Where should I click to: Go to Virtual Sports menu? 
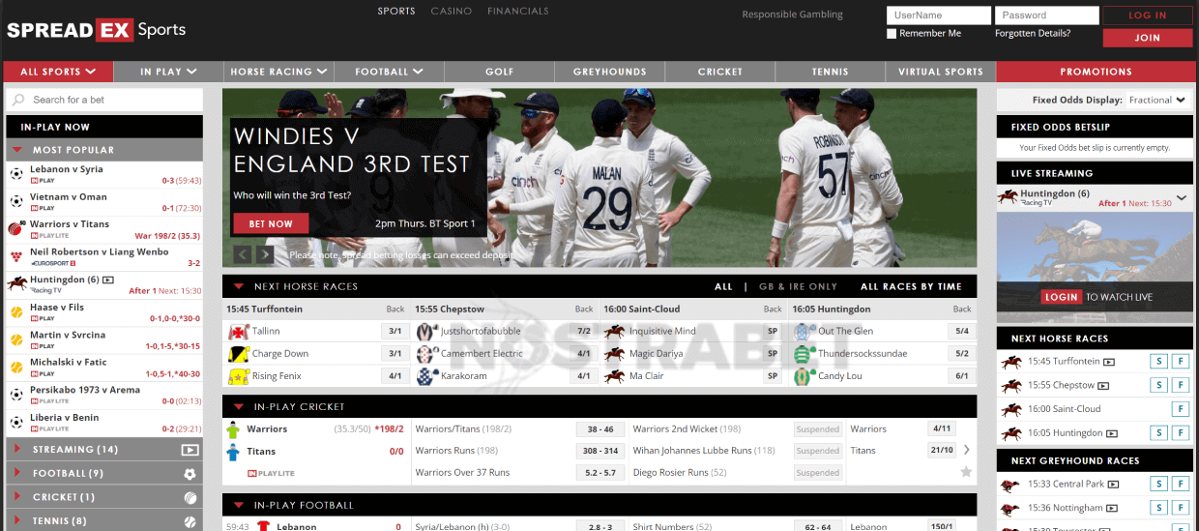coord(941,72)
